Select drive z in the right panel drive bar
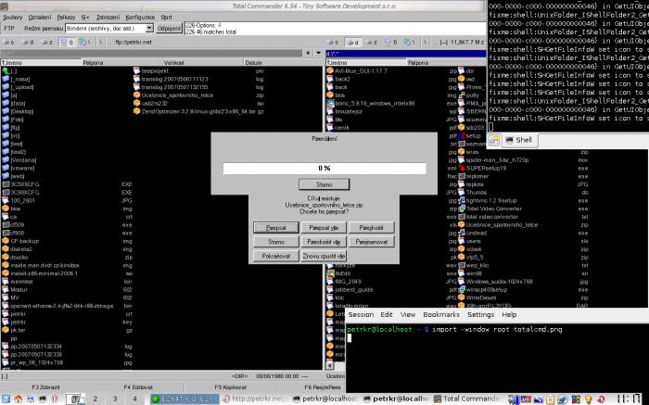 [372, 43]
